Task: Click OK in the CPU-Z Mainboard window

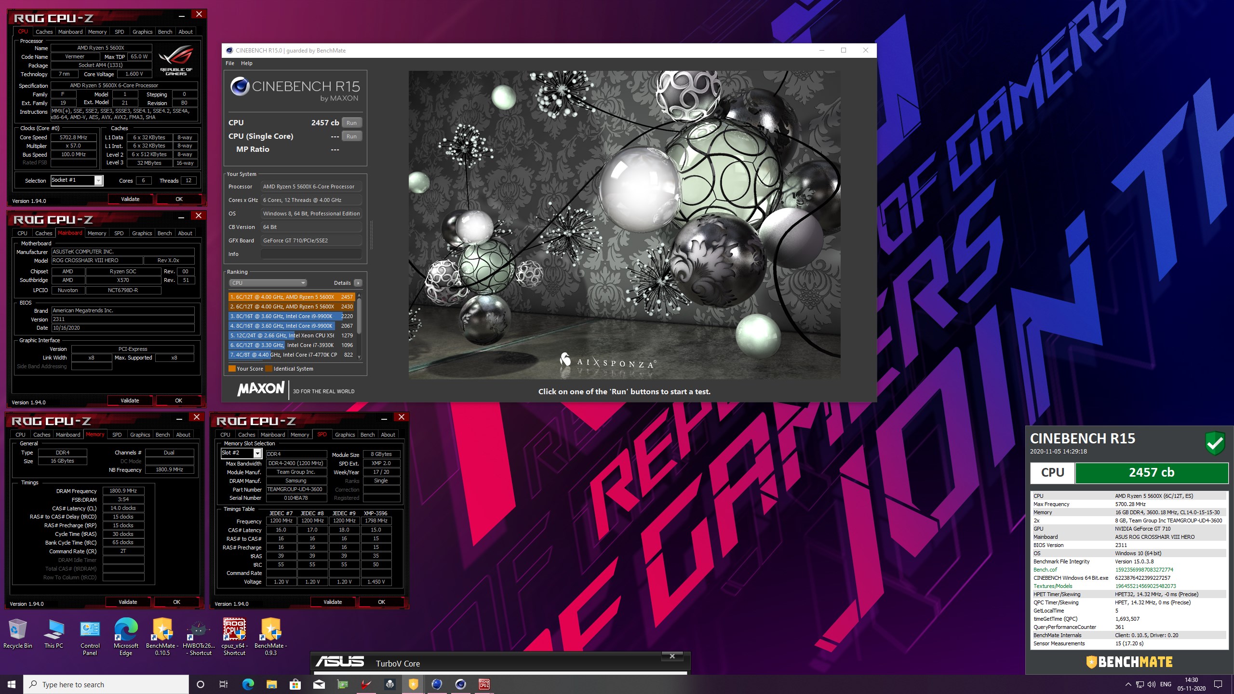Action: click(x=179, y=400)
